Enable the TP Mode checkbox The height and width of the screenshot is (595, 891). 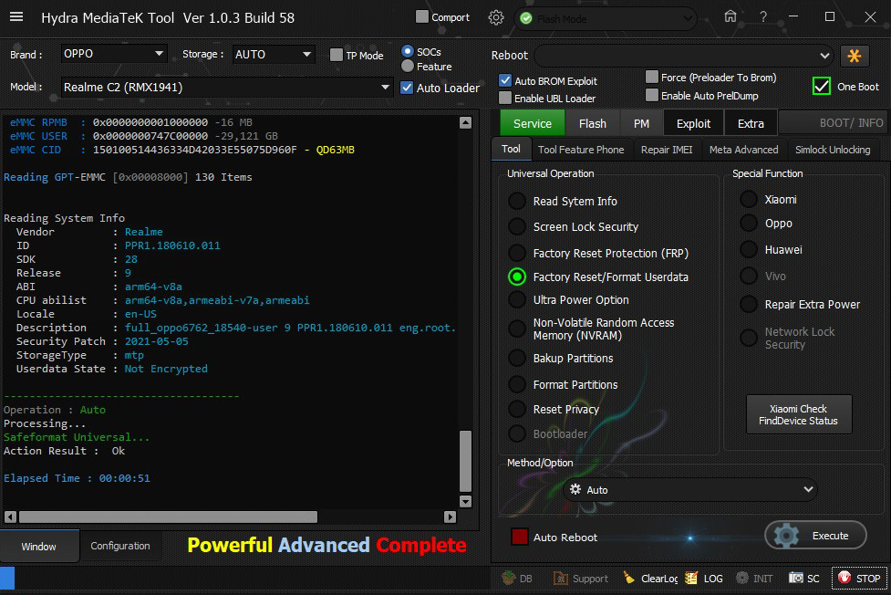point(337,56)
